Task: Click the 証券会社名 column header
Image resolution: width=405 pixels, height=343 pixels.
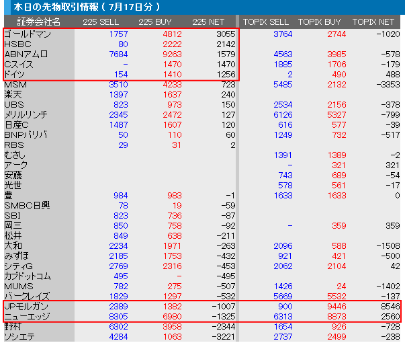Action: [x=39, y=22]
